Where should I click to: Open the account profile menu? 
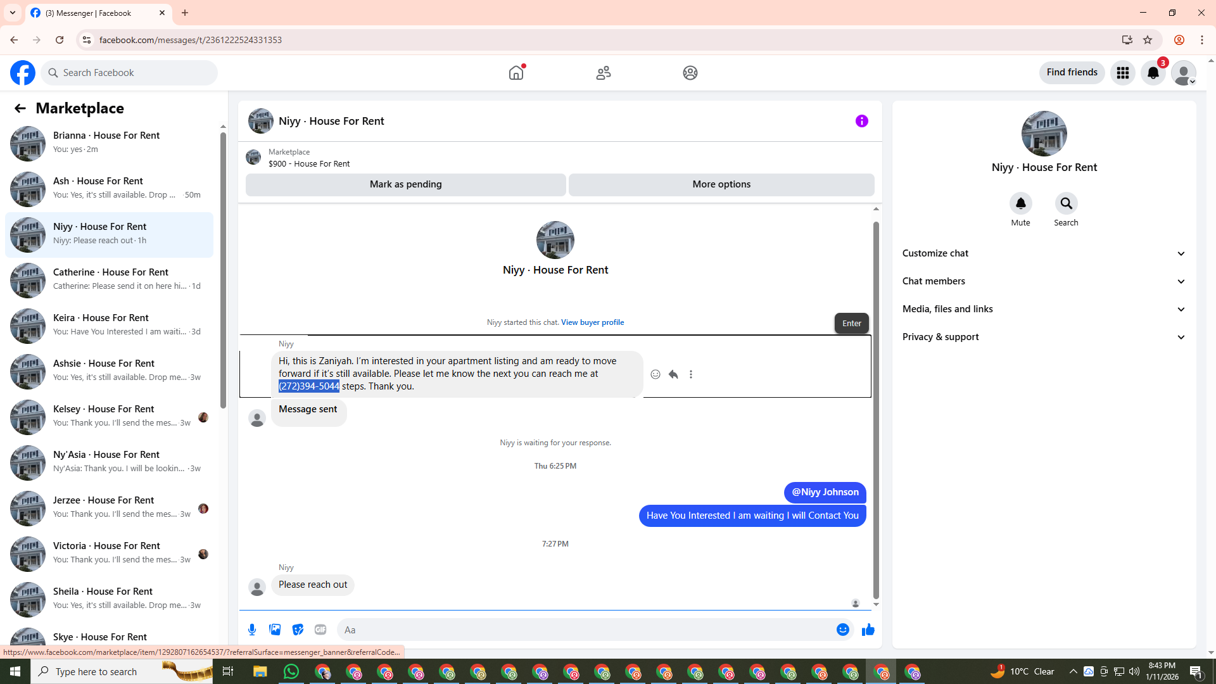[1184, 73]
